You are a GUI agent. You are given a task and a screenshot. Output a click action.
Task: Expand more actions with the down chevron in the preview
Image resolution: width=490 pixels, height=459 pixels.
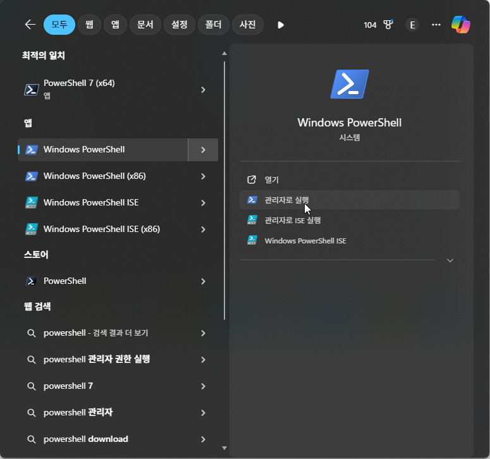pos(450,260)
